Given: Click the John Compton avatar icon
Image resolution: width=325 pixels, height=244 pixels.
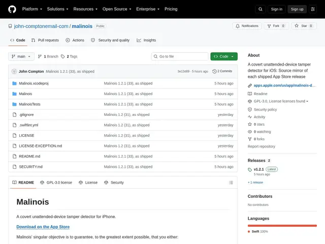Looking at the screenshot, I should tap(14, 71).
